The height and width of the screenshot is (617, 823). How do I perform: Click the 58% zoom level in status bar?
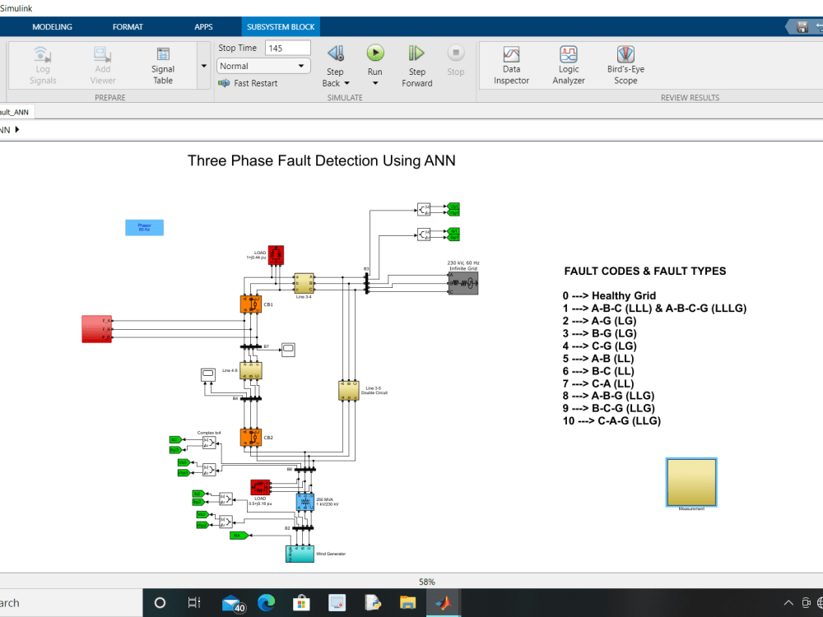click(426, 582)
